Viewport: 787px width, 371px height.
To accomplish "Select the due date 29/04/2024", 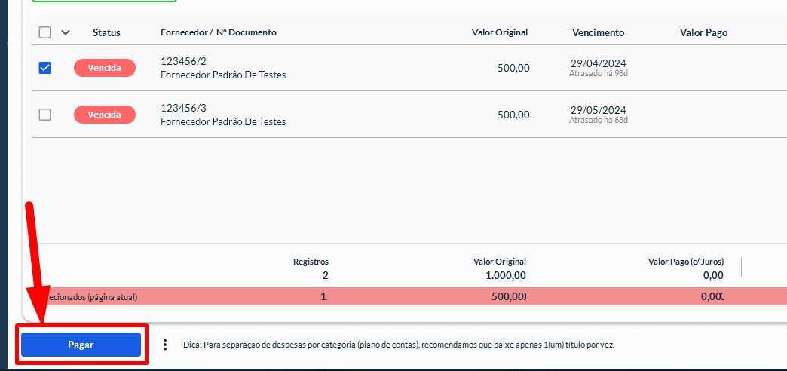I will 598,63.
